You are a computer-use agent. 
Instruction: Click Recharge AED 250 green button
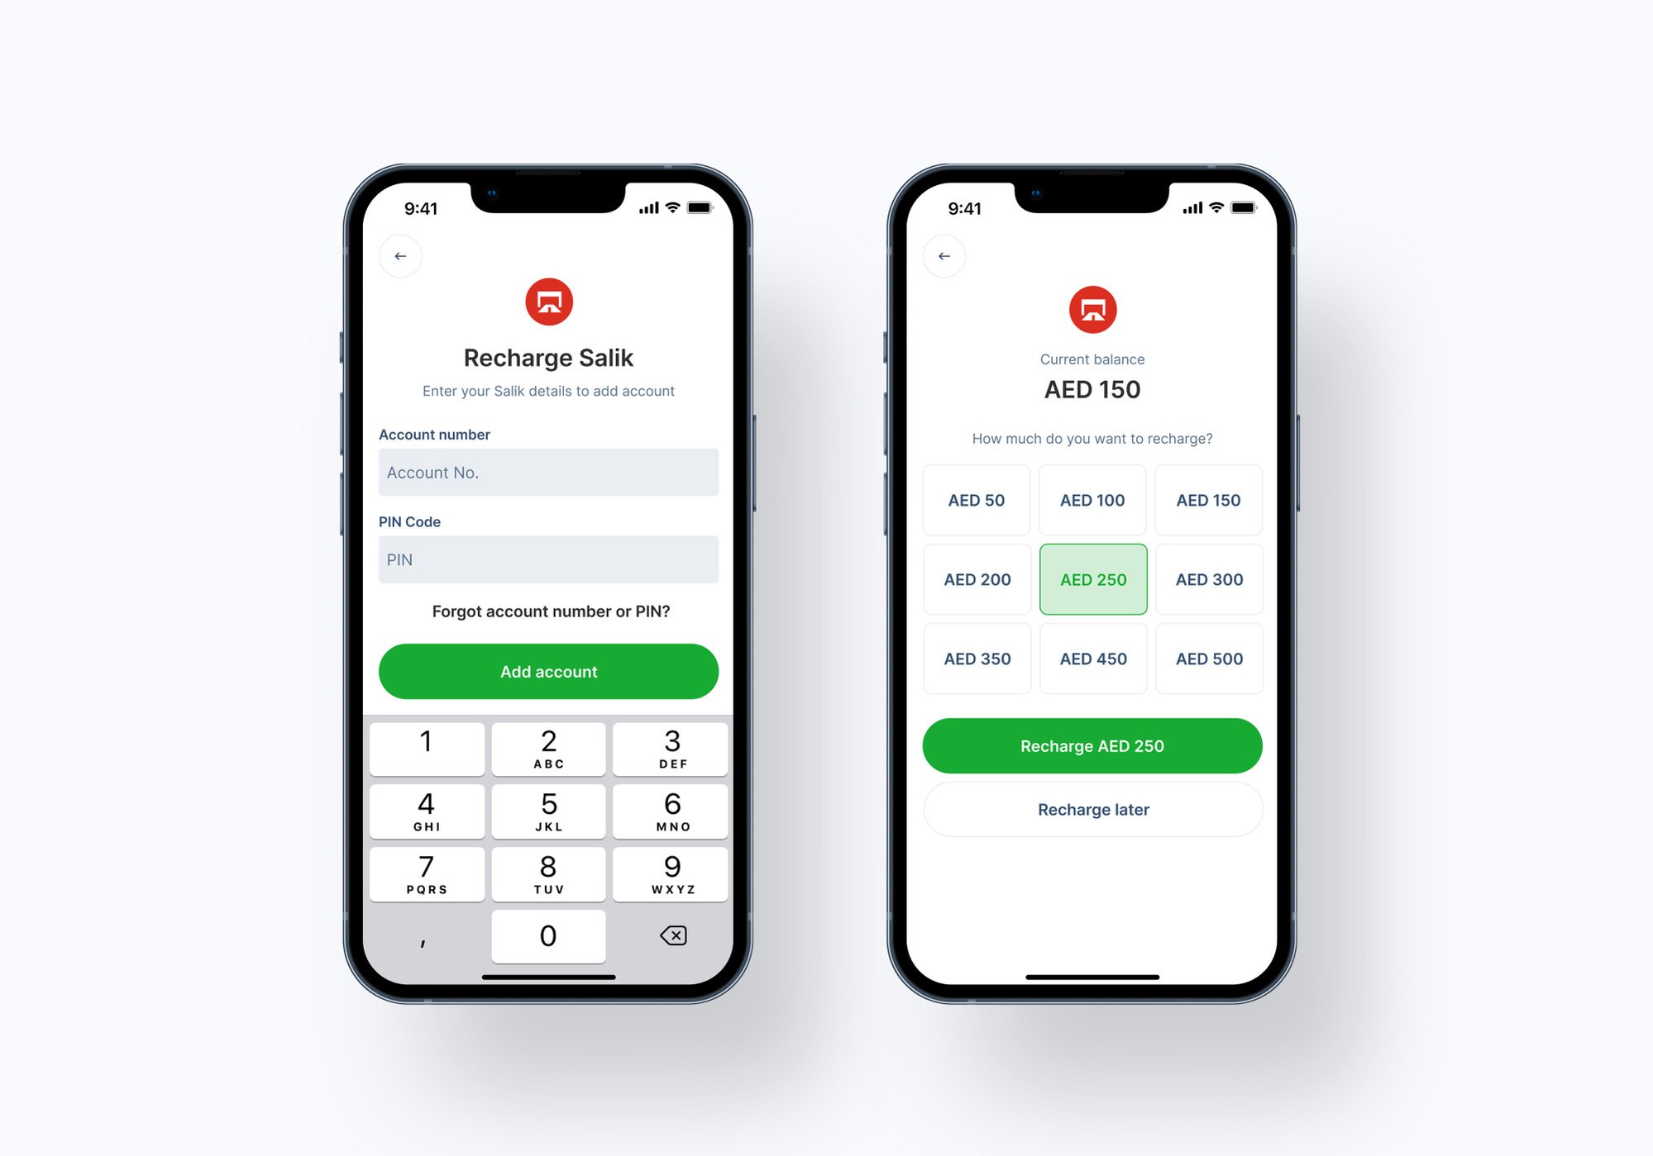[x=1093, y=745]
